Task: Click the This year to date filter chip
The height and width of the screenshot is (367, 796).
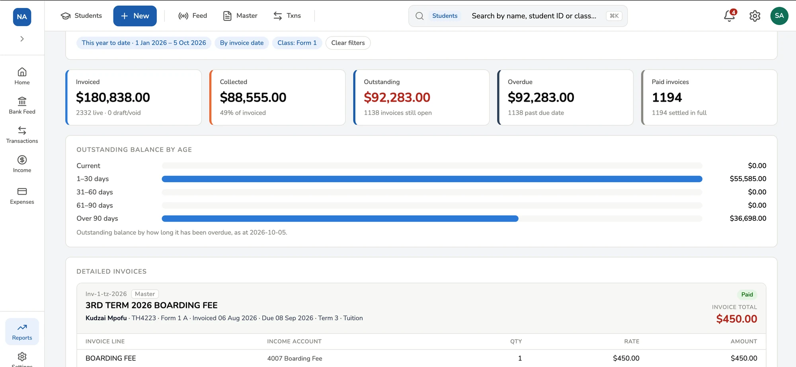Action: (144, 43)
